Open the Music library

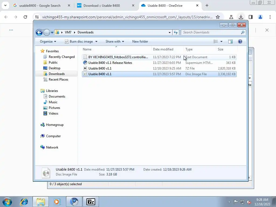(x=53, y=102)
